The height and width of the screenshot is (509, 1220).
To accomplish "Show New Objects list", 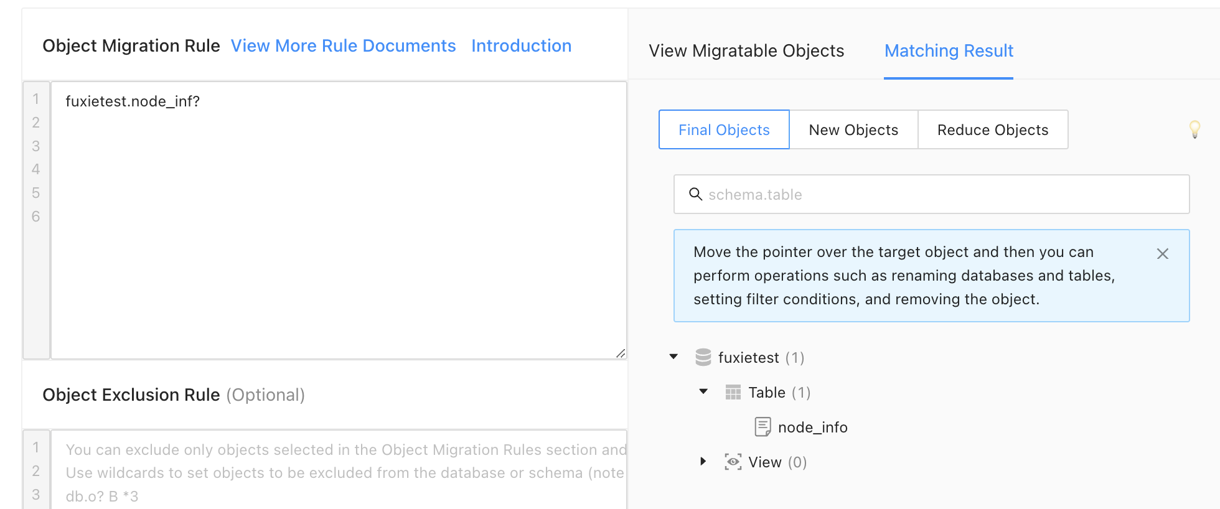I will [x=853, y=130].
